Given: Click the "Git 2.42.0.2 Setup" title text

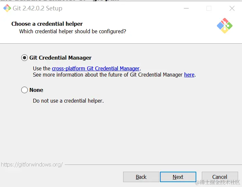Looking at the screenshot, I should [38, 8].
